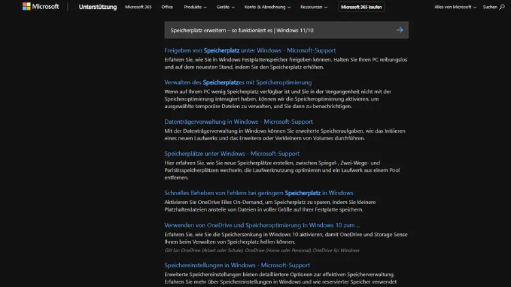Click text 'Hier erfahren Sie, wie Sie neue Speicherplätze'
The image size is (511, 287).
[x=282, y=170]
